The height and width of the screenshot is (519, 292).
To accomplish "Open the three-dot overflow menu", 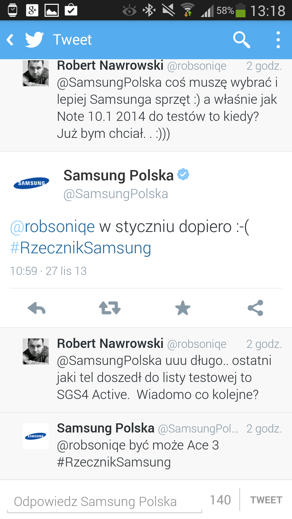I will pyautogui.click(x=278, y=40).
